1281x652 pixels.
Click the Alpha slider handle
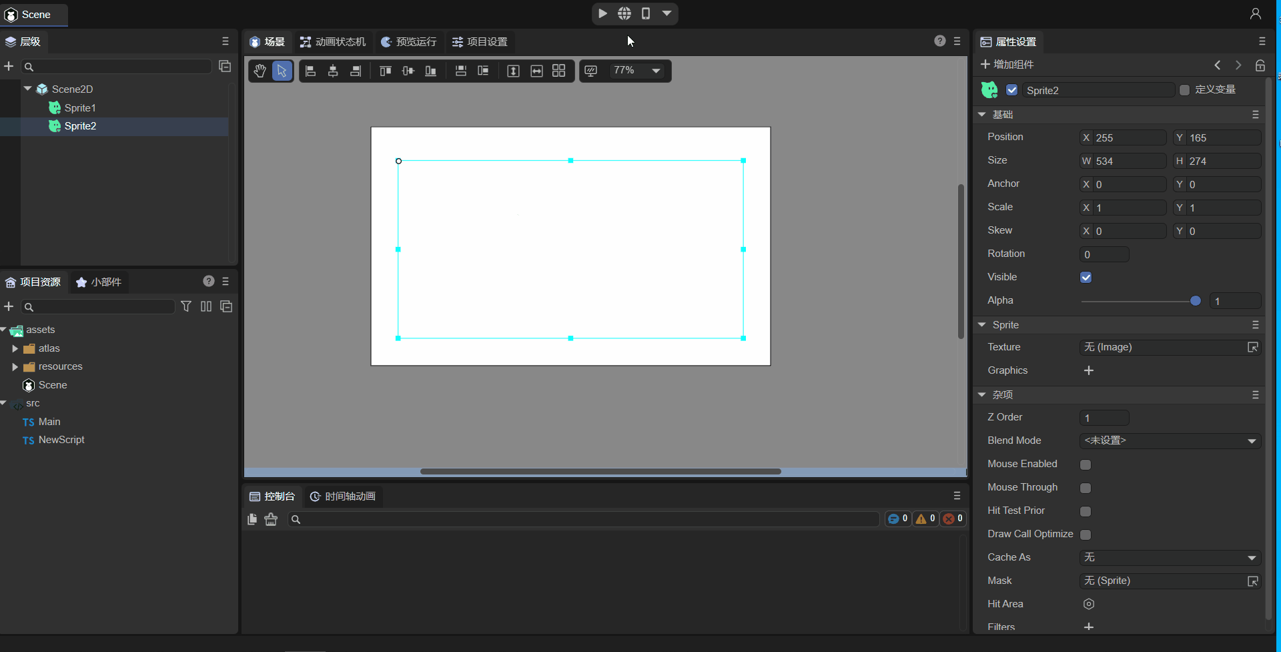[x=1195, y=301]
